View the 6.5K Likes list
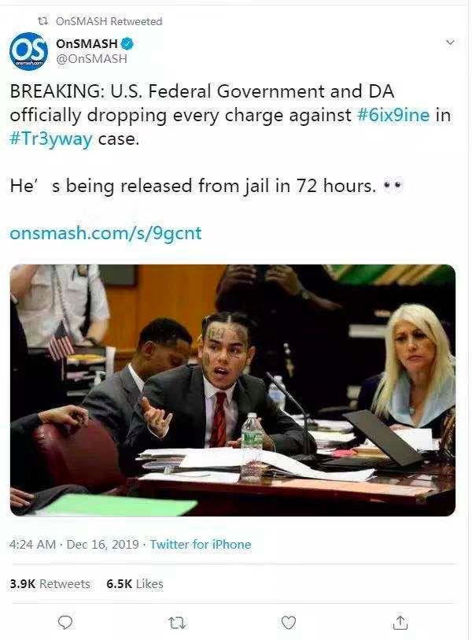 [x=135, y=584]
